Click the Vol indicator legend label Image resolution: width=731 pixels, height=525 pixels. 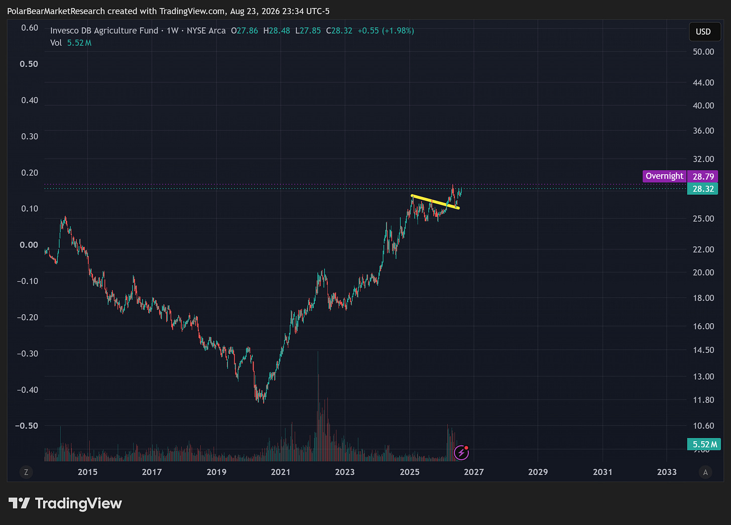[x=56, y=43]
